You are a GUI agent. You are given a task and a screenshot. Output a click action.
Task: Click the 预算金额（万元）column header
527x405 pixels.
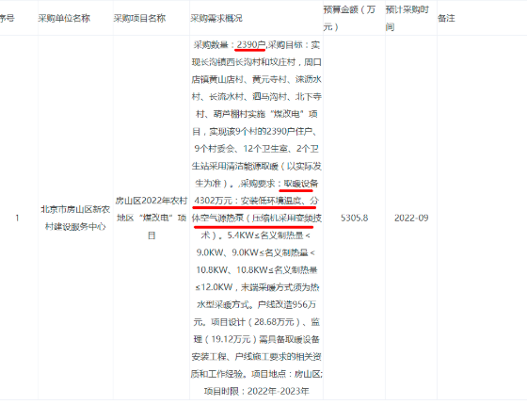pyautogui.click(x=349, y=18)
